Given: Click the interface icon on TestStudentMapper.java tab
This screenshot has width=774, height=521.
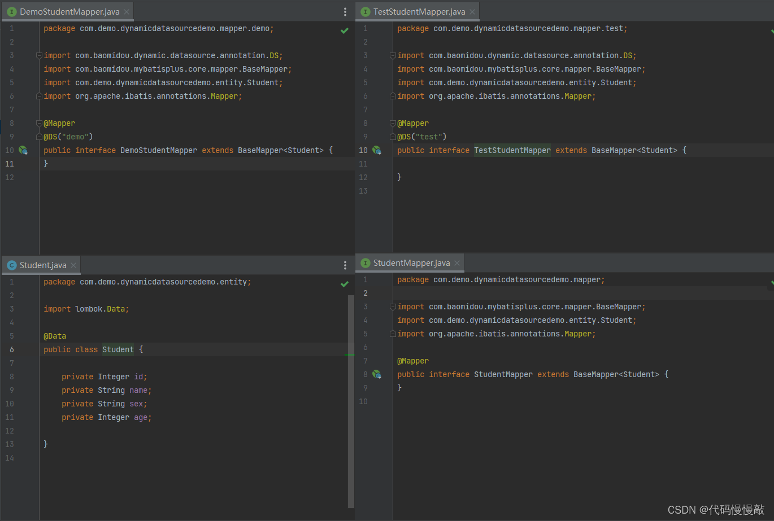Looking at the screenshot, I should pyautogui.click(x=366, y=12).
